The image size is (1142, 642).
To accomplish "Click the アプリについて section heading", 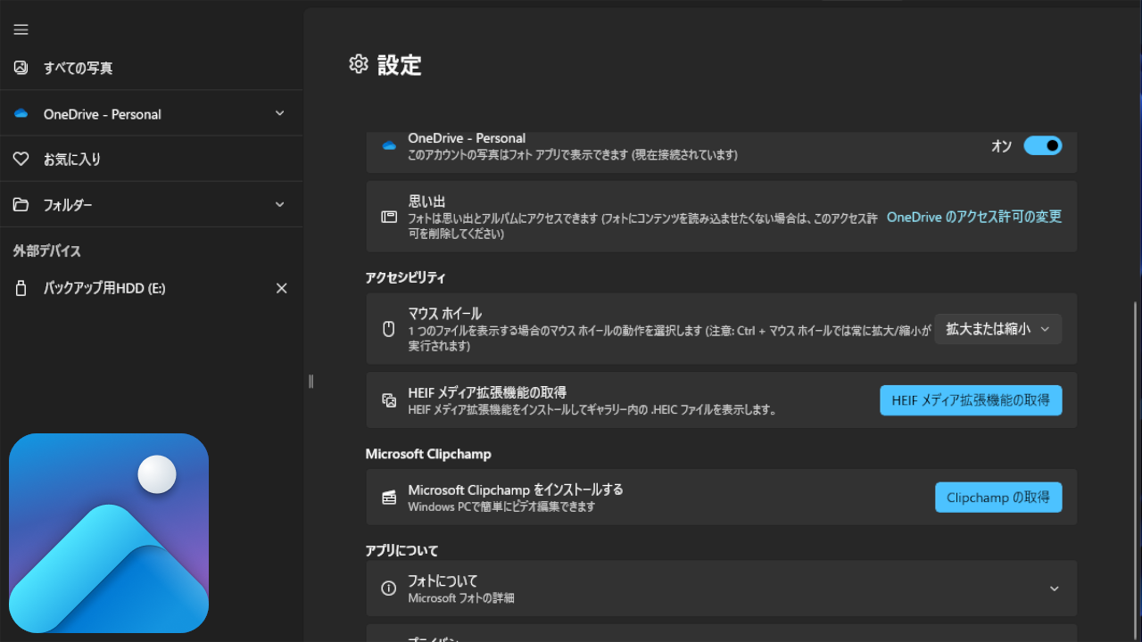I will point(401,550).
